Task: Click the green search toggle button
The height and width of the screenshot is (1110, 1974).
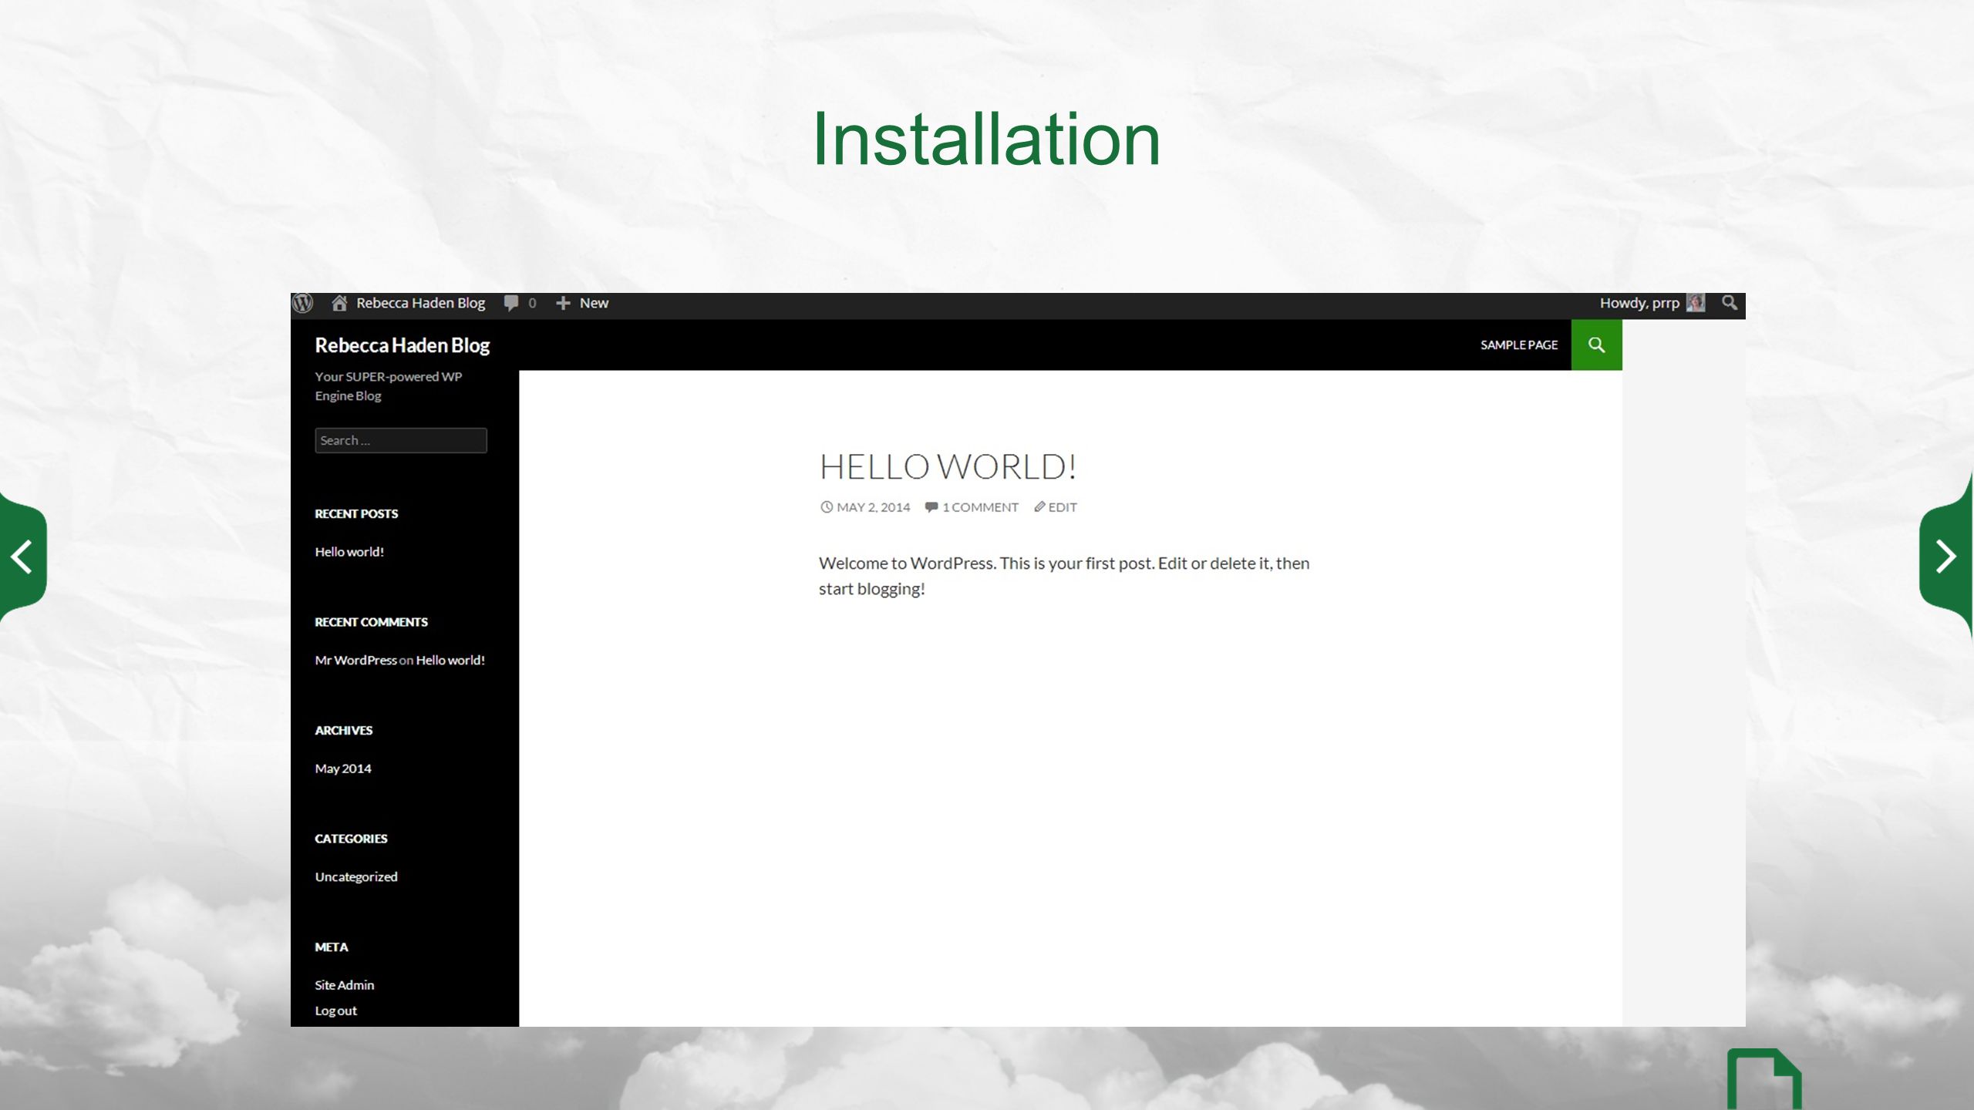Action: point(1596,345)
